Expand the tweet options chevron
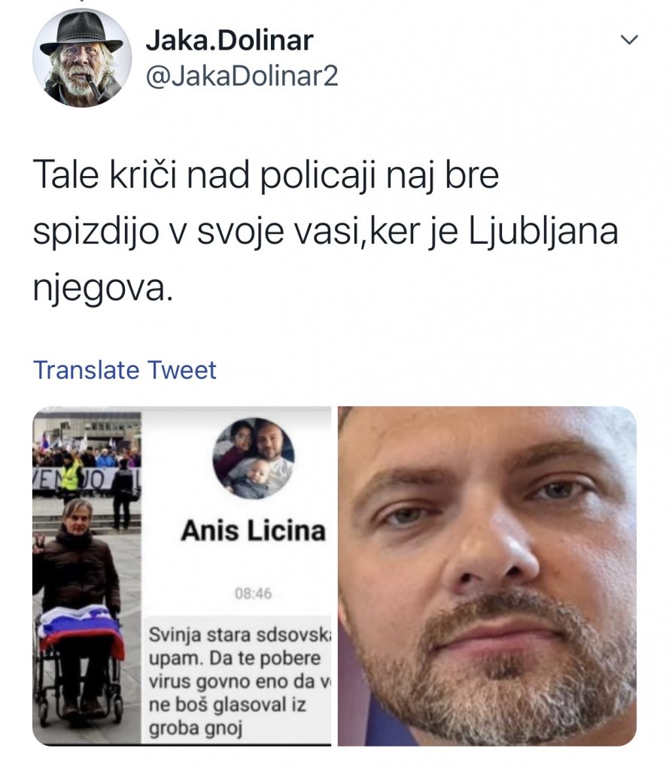Viewport: 669px width, 770px height. [629, 40]
